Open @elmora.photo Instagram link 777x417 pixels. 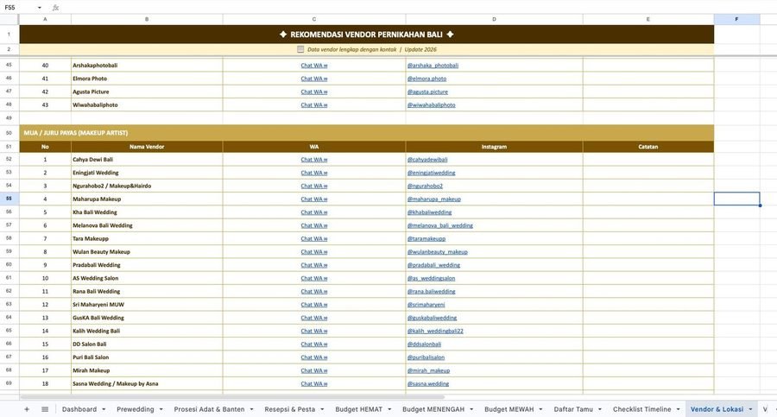click(x=426, y=79)
